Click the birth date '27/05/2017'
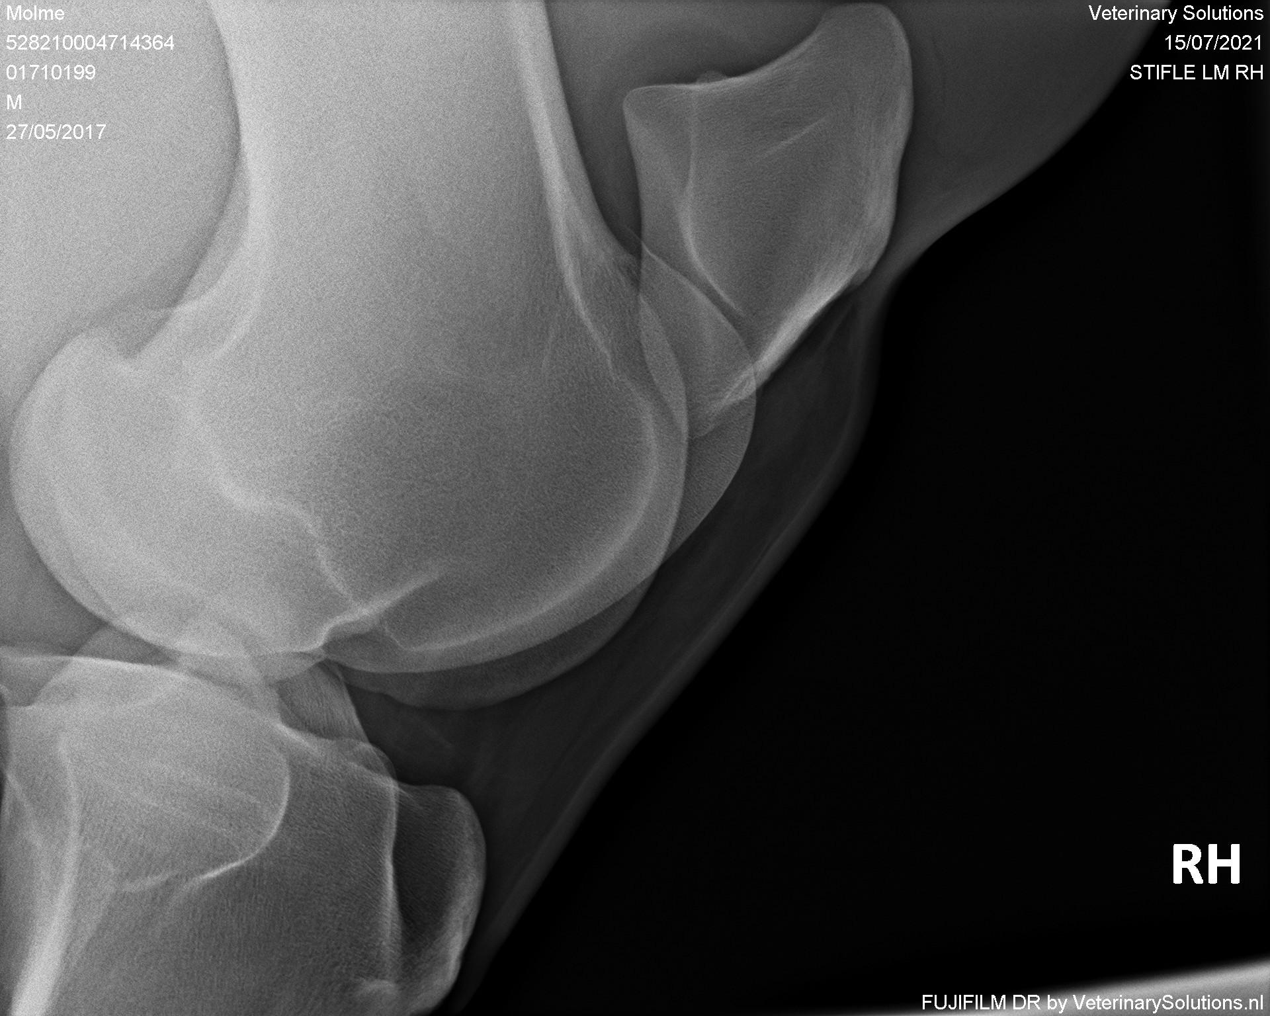Viewport: 1270px width, 1016px height. (x=56, y=132)
